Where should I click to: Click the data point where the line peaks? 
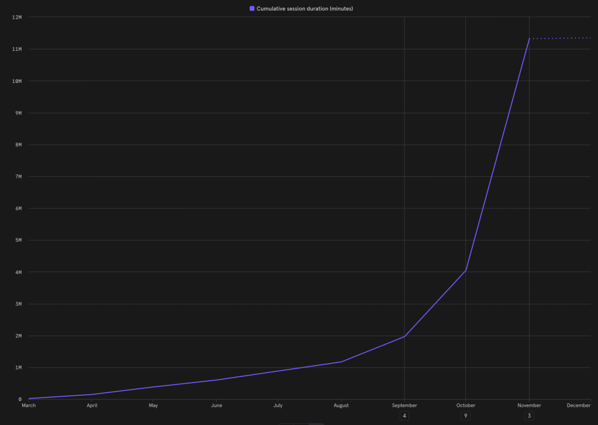[x=529, y=39]
